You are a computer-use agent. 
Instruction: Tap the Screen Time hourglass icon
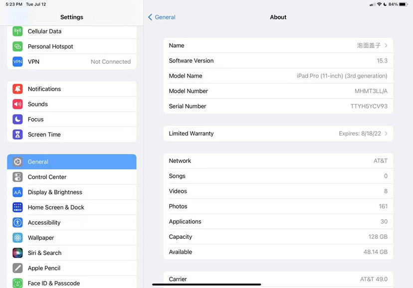pos(17,135)
